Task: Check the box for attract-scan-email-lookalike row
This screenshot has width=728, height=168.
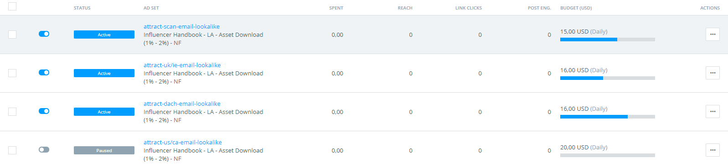Action: click(x=12, y=35)
